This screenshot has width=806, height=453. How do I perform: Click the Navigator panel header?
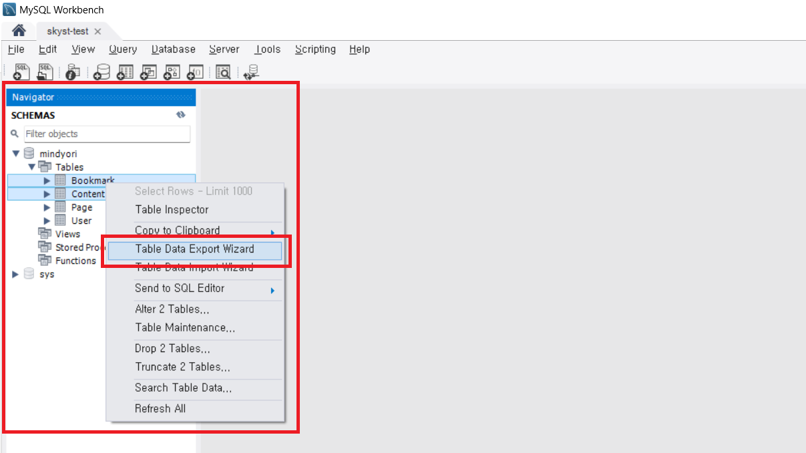[x=101, y=98]
